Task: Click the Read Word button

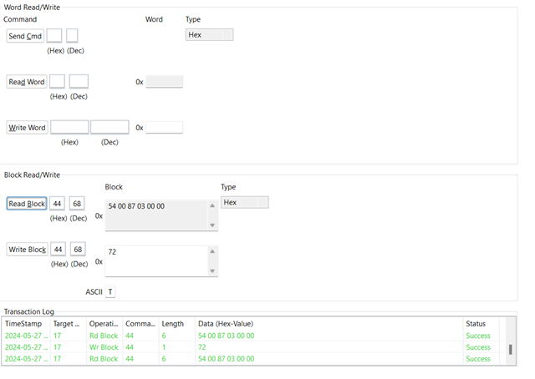Action: pos(27,82)
